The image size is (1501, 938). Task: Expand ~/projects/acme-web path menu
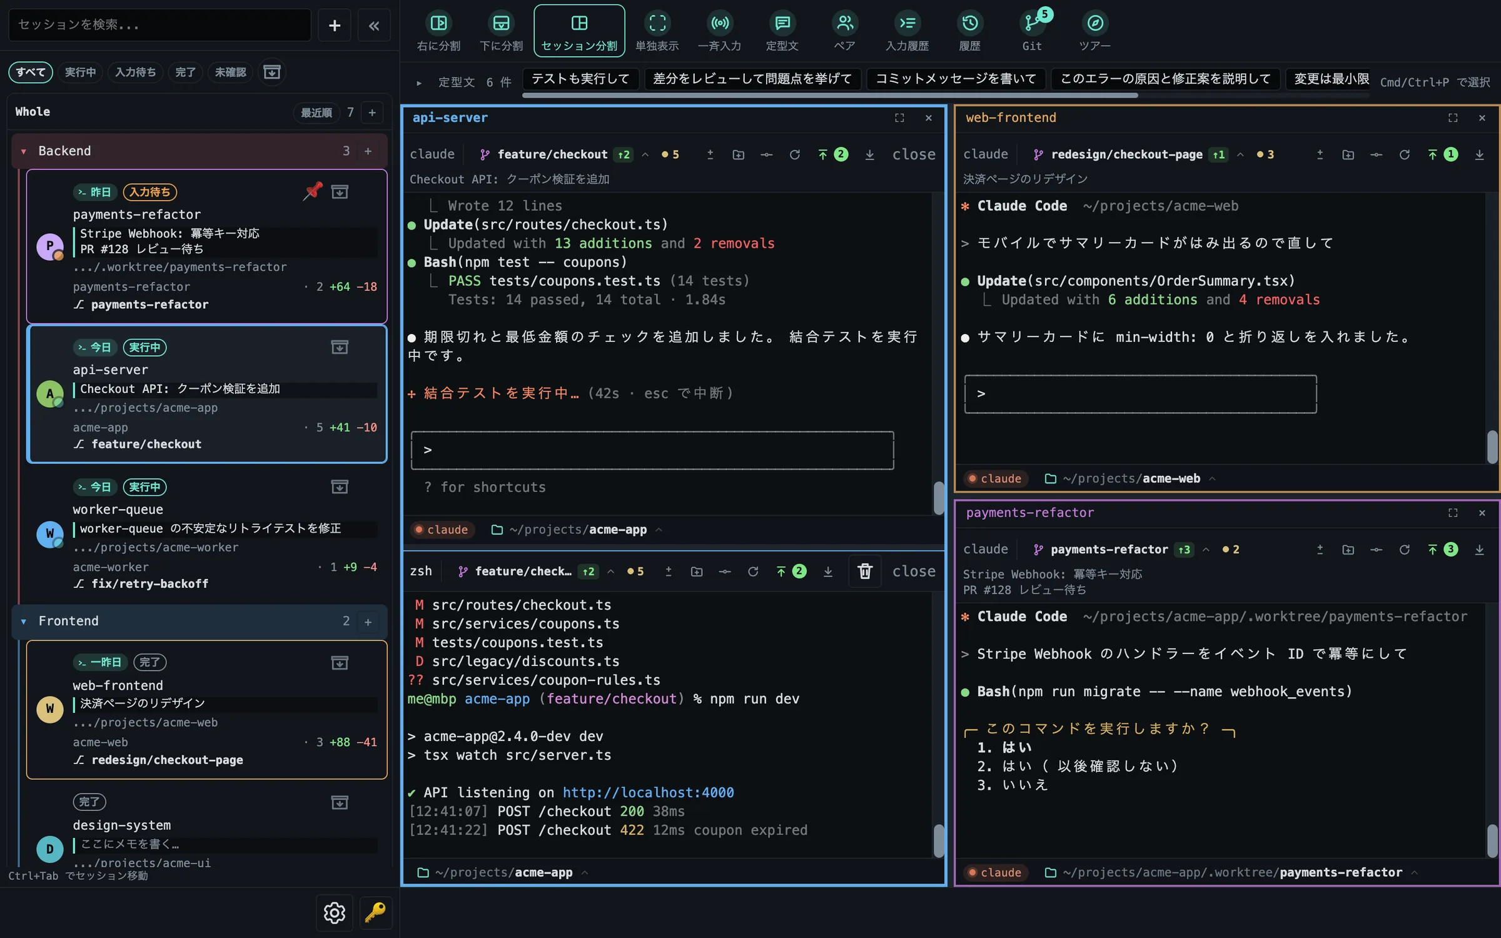(x=1212, y=478)
